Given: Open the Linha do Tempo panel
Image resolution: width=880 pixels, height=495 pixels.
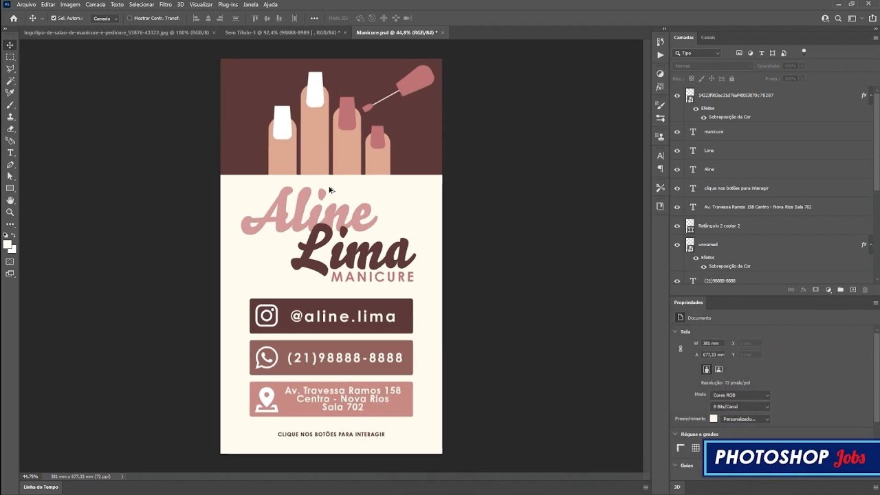Looking at the screenshot, I should pyautogui.click(x=41, y=487).
